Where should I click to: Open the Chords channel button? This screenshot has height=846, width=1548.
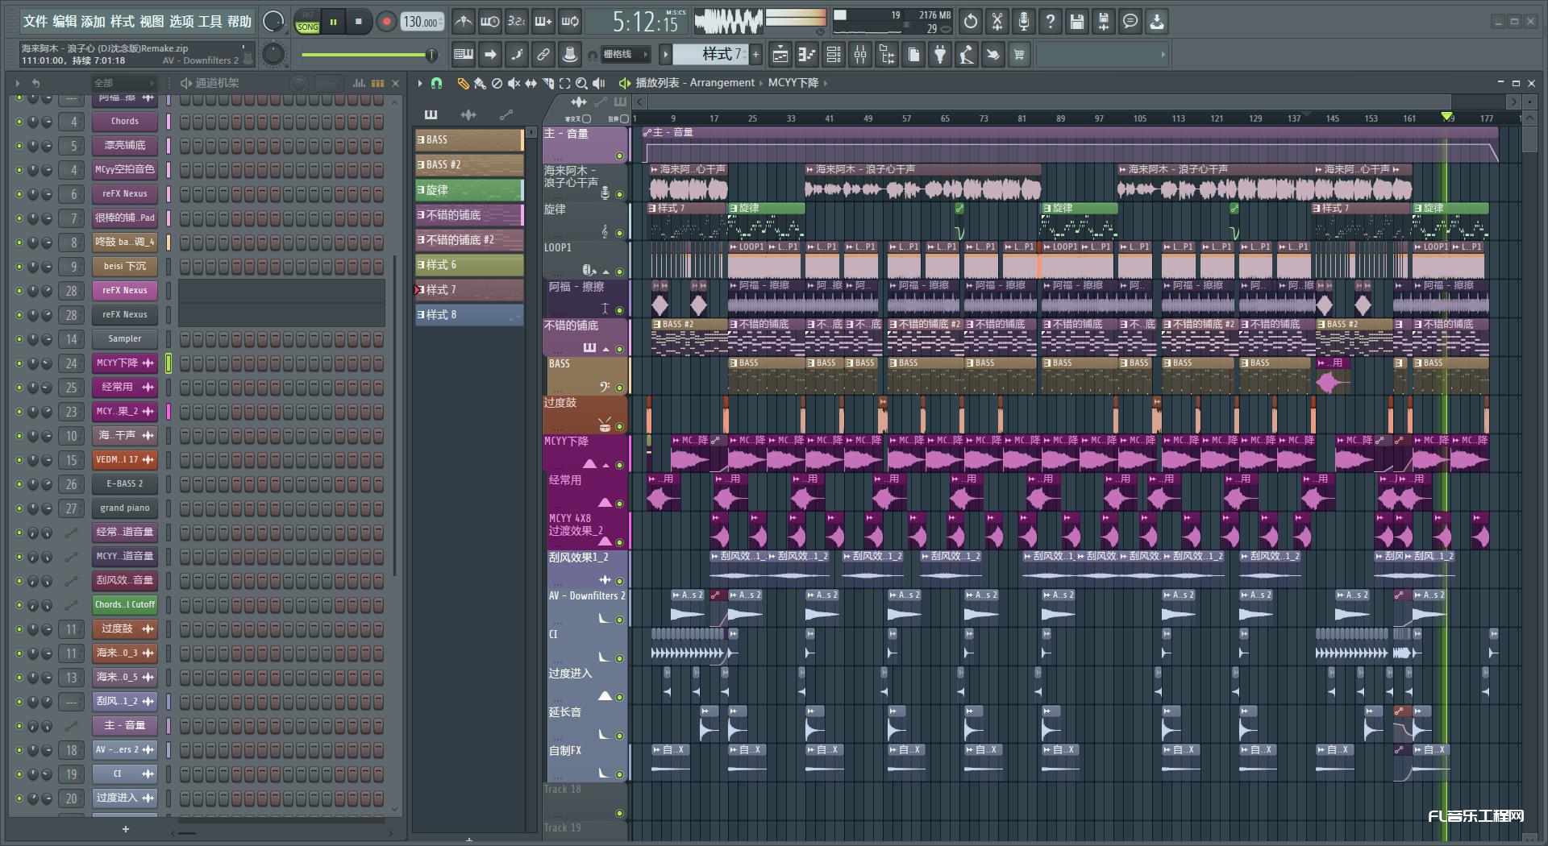click(x=125, y=122)
